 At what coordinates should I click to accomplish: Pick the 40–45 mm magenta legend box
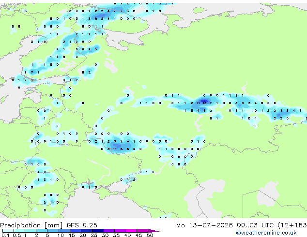131,231
